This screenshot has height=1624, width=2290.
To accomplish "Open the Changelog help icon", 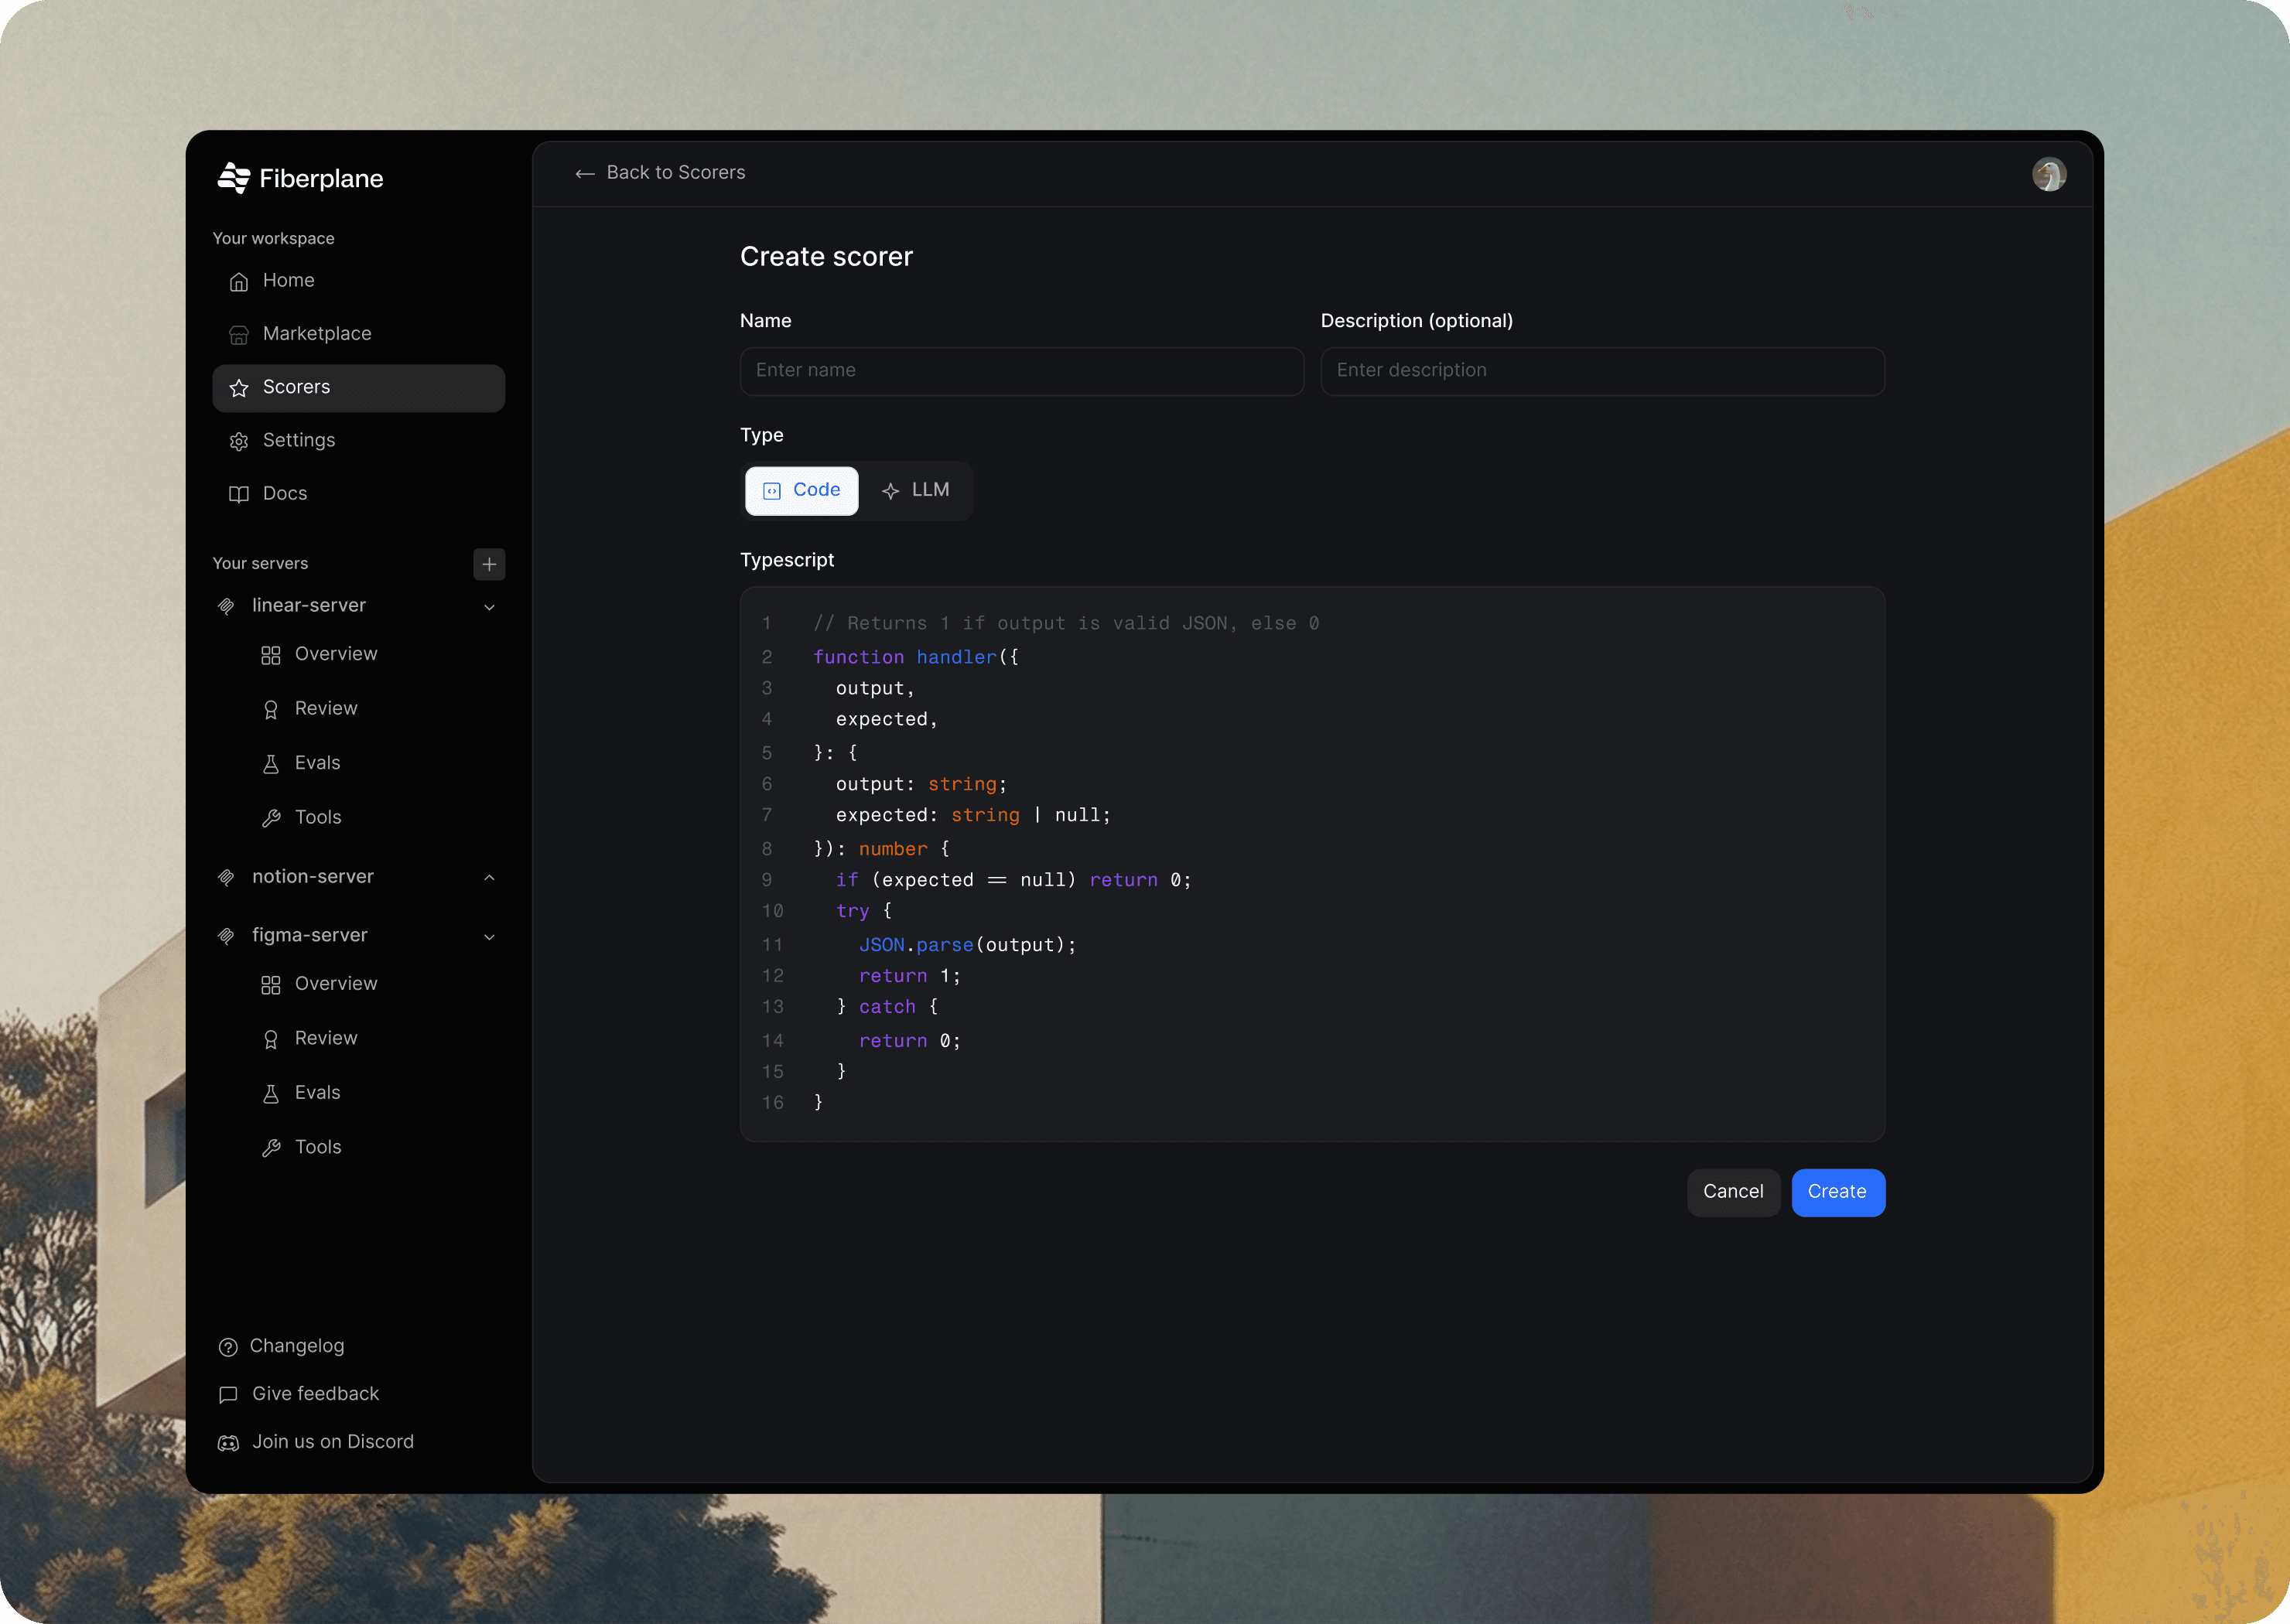I will click(x=228, y=1347).
